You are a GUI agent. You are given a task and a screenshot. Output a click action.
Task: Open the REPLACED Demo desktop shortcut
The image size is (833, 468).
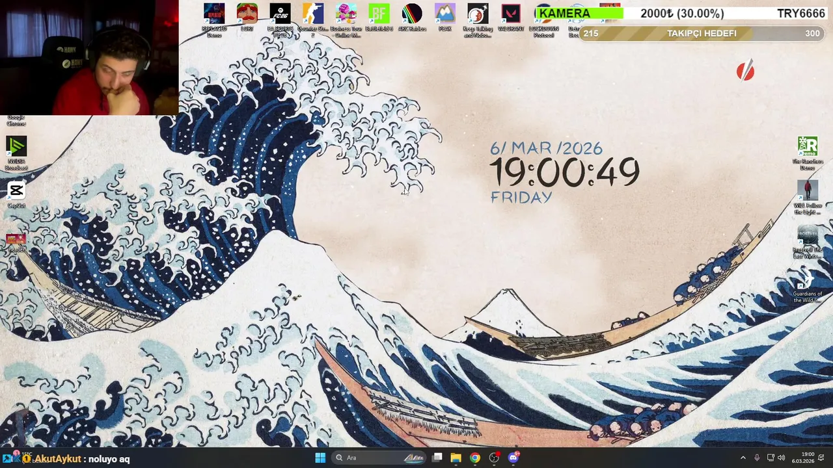(x=214, y=20)
